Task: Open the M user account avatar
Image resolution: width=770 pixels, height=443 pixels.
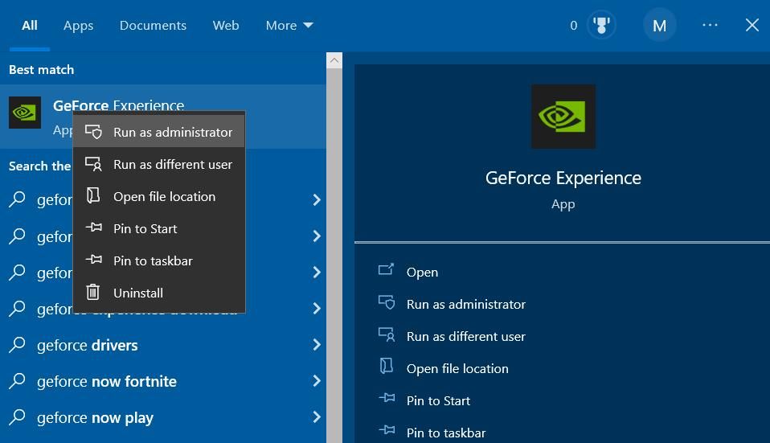Action: tap(660, 26)
